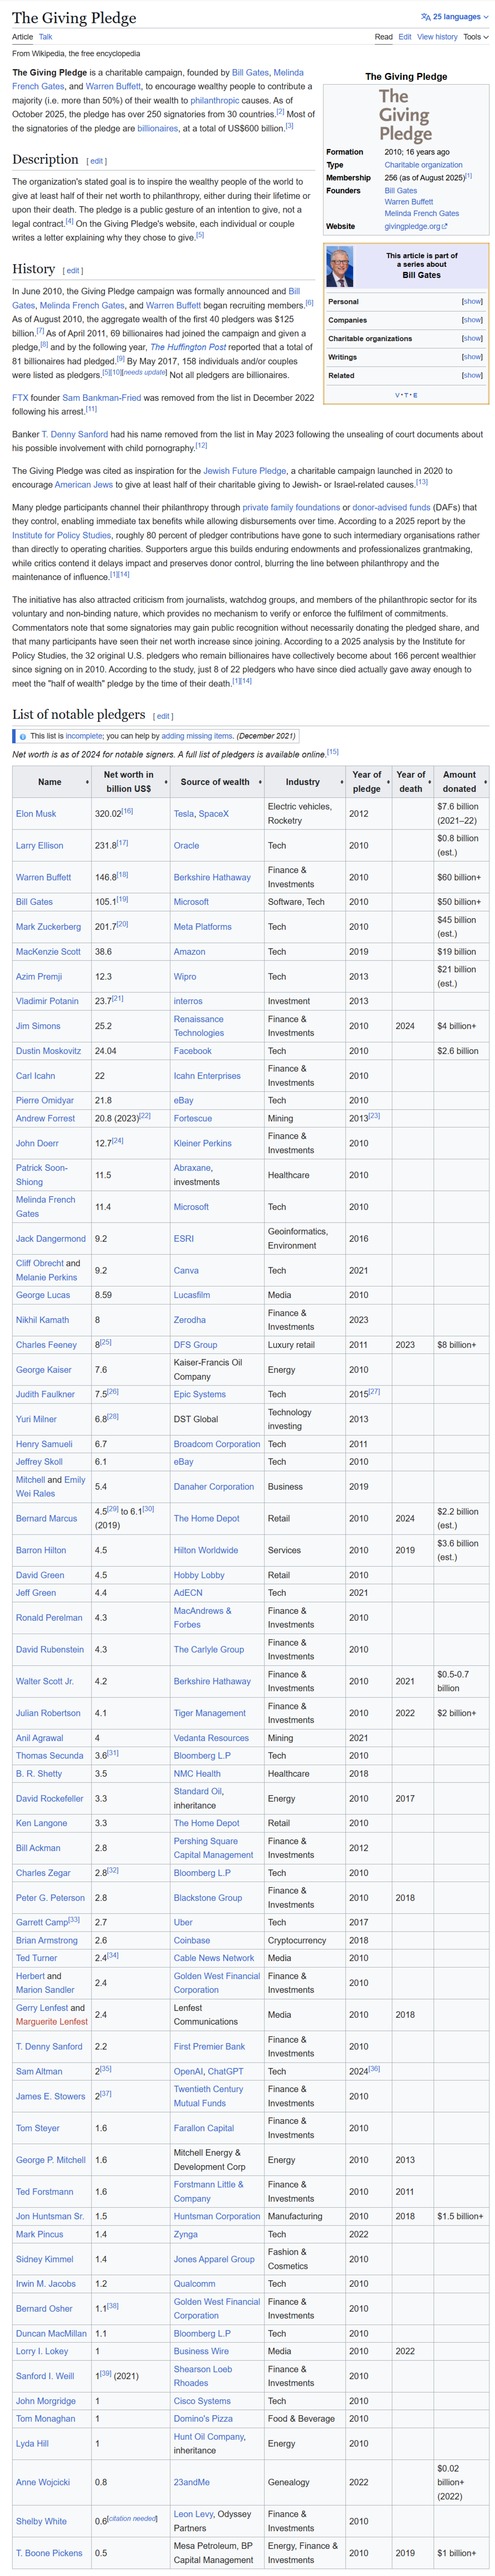Click the needs update tag in History

pyautogui.click(x=146, y=372)
